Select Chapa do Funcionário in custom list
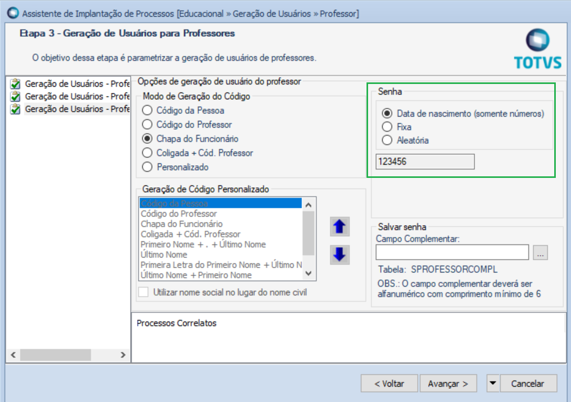571x402 pixels. pos(221,224)
